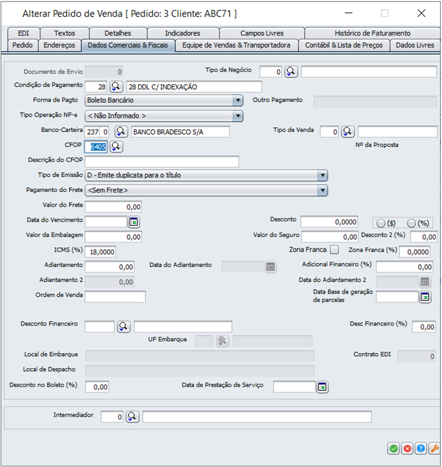Click the green confirm checkmark button

(x=394, y=448)
